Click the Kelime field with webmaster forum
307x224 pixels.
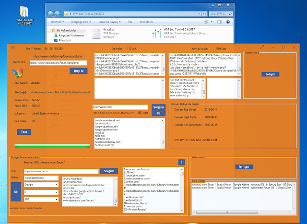pyautogui.click(x=41, y=178)
